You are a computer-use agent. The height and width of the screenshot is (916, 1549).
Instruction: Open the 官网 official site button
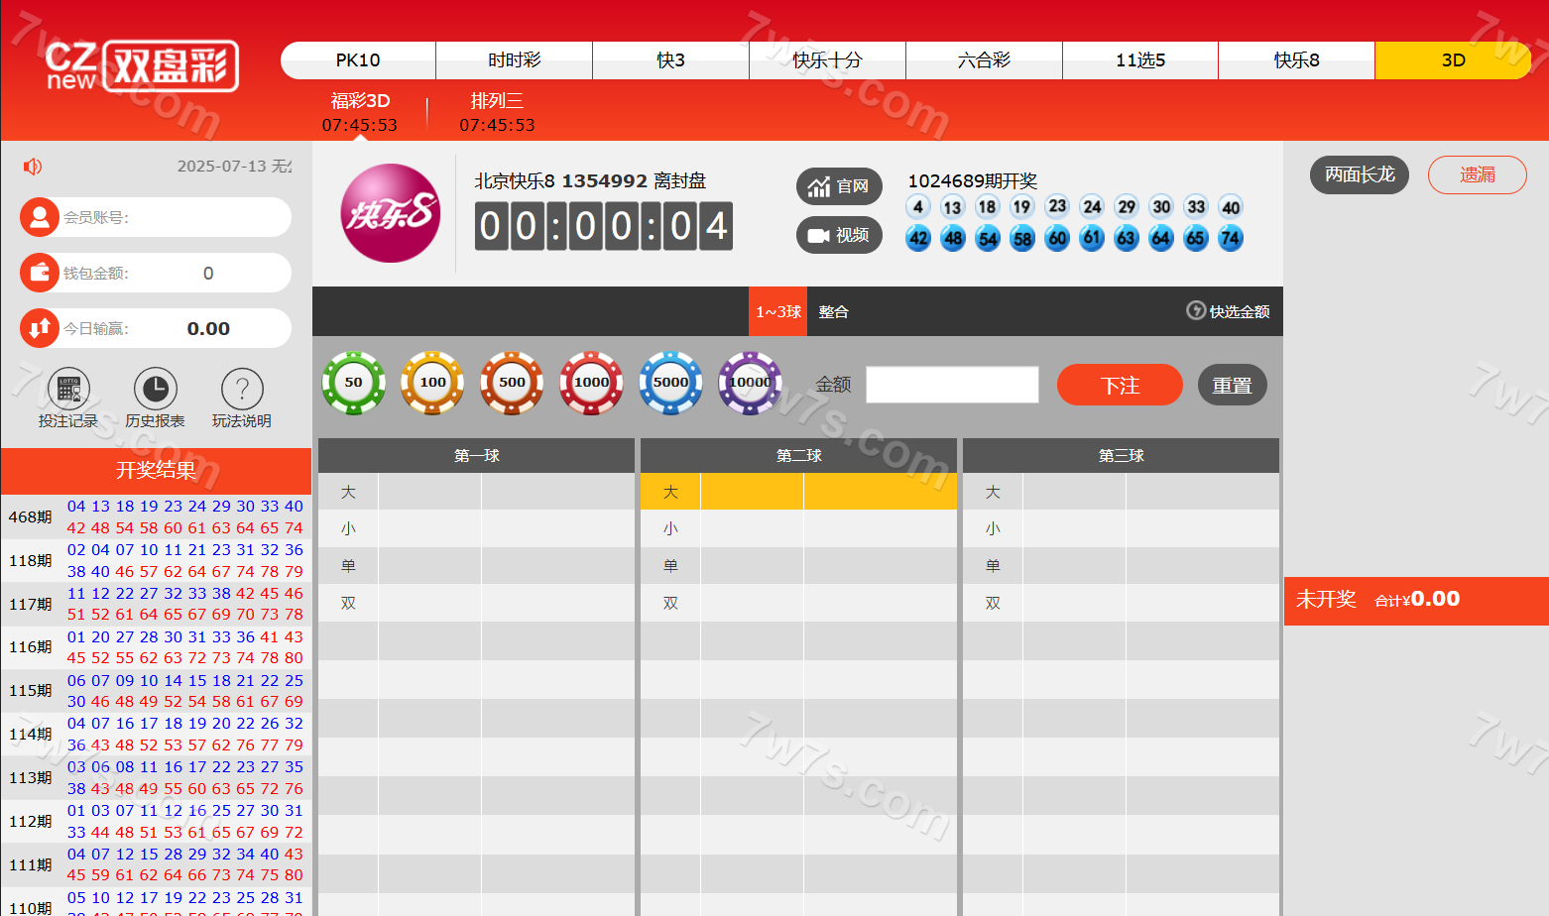[x=839, y=186]
